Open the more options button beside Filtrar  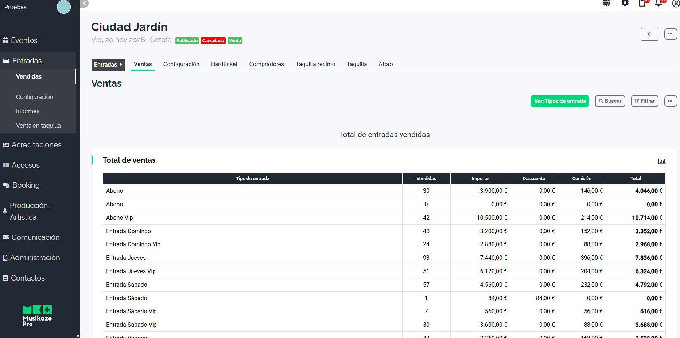tap(671, 101)
